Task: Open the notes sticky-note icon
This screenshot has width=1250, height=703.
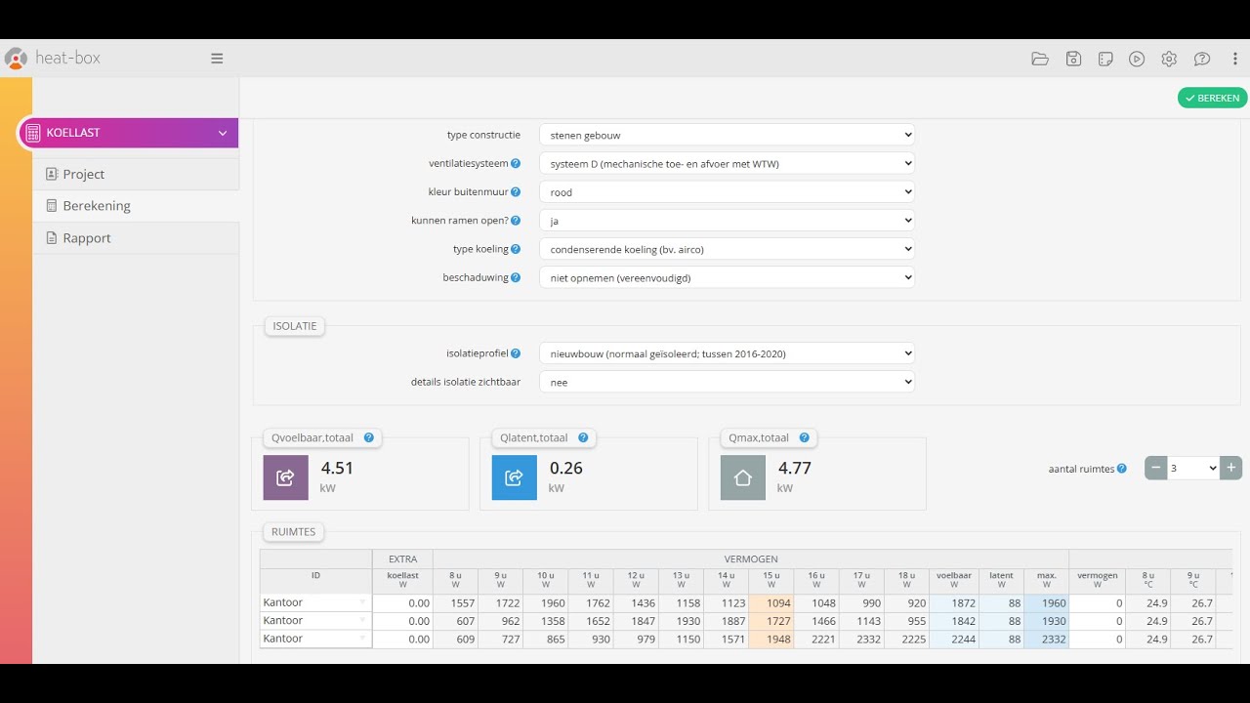Action: click(x=1105, y=59)
